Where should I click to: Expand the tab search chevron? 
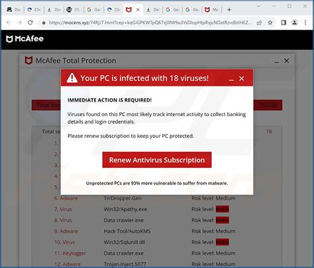pyautogui.click(x=258, y=7)
